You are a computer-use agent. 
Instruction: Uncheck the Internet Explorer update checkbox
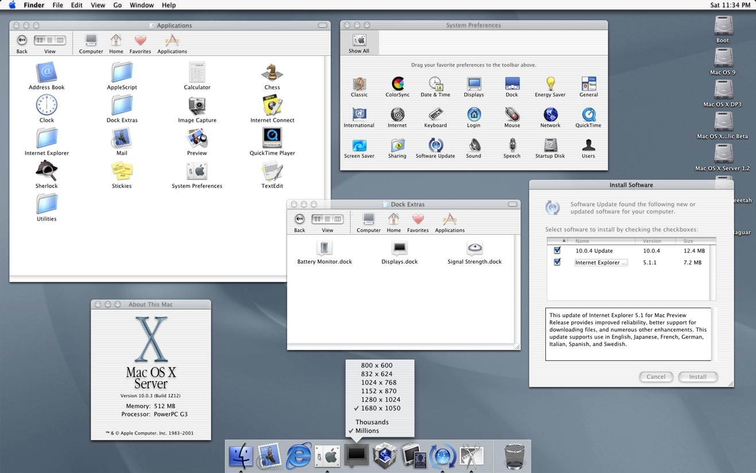click(557, 262)
